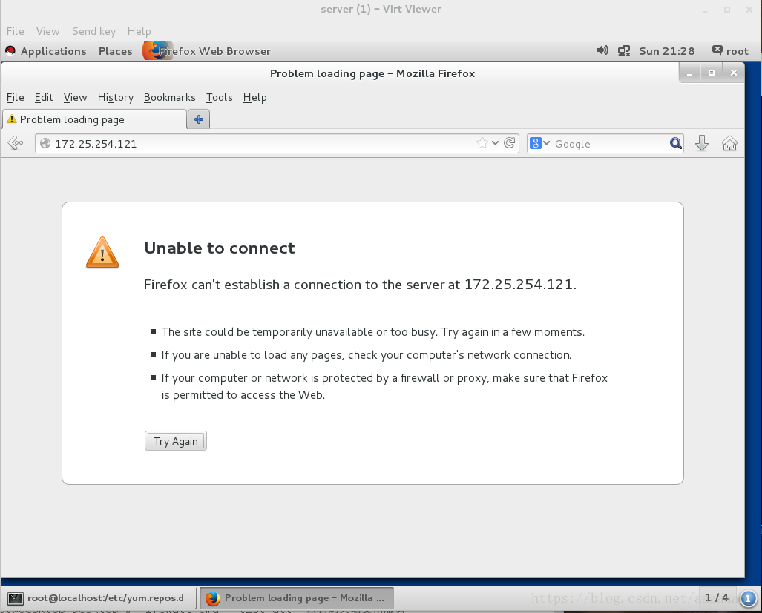
Task: Click the network connection status icon
Action: (x=624, y=51)
